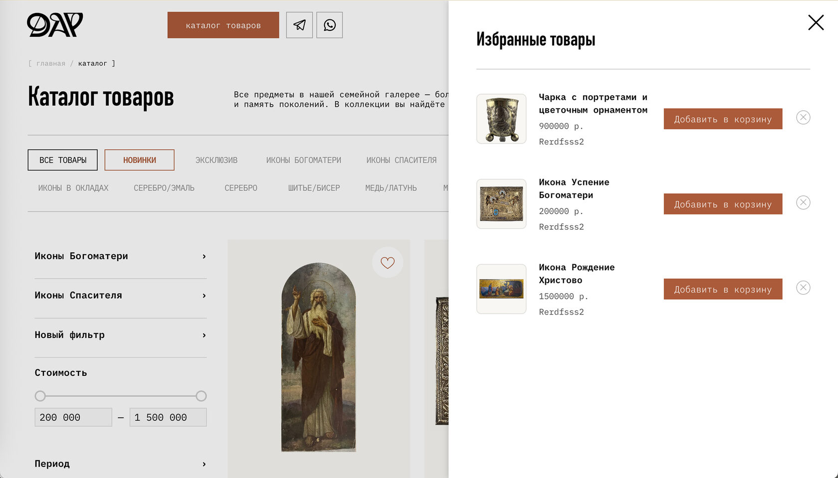Expand the Период filter

coord(121,464)
